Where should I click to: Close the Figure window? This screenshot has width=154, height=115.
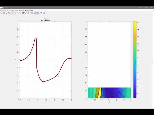[x=151, y=8]
